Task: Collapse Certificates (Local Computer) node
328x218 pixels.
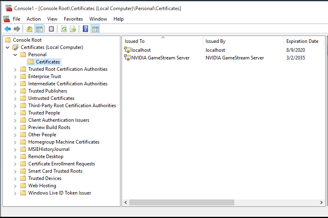Action: pos(8,48)
